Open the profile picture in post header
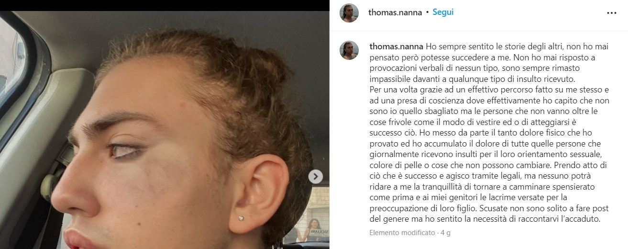The image size is (628, 249). (x=349, y=13)
